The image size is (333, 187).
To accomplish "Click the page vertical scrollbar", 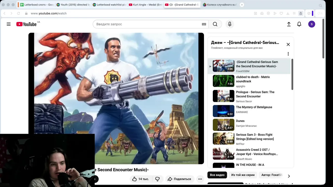I will (324, 38).
